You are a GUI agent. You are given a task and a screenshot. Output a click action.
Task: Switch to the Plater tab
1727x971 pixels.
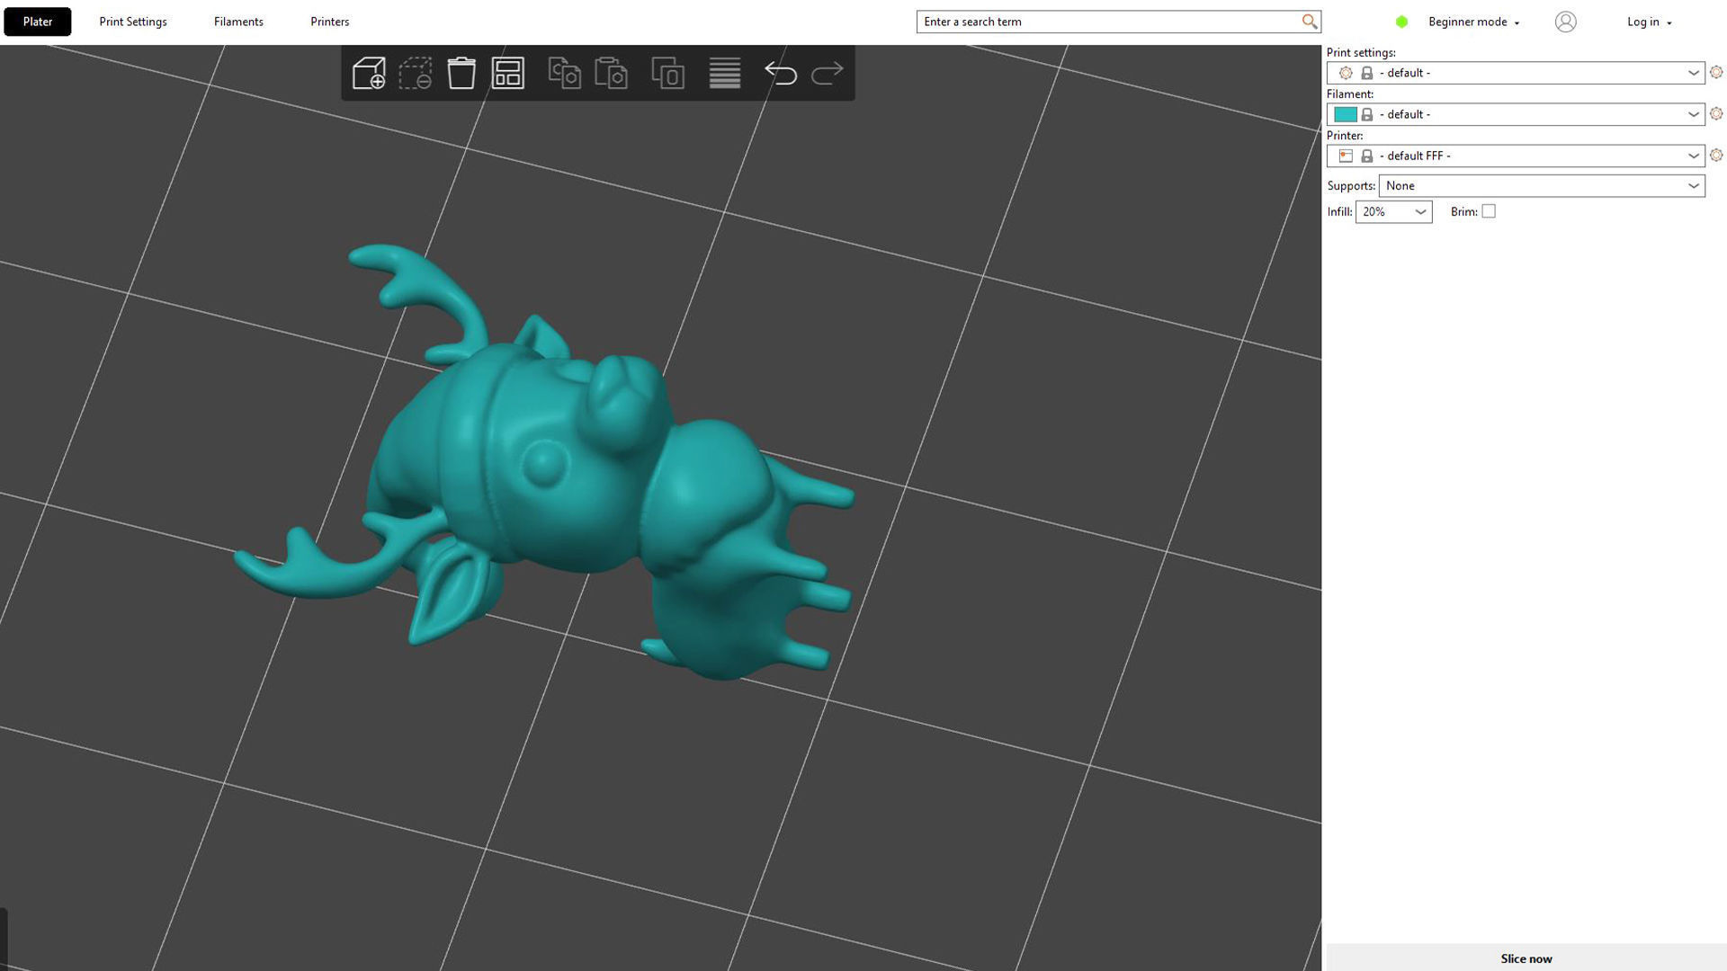pos(38,22)
